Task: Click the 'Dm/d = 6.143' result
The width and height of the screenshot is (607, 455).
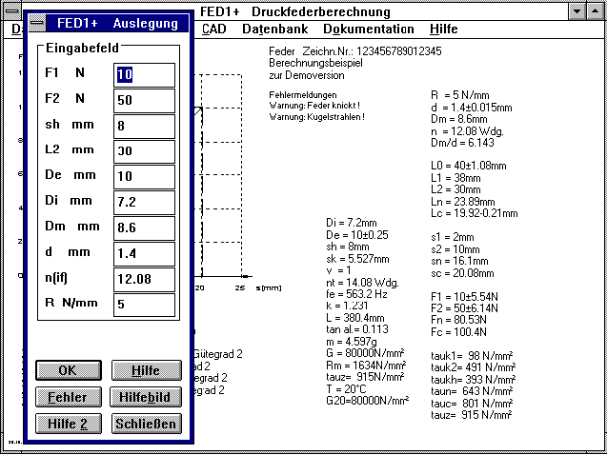Action: pyautogui.click(x=462, y=143)
